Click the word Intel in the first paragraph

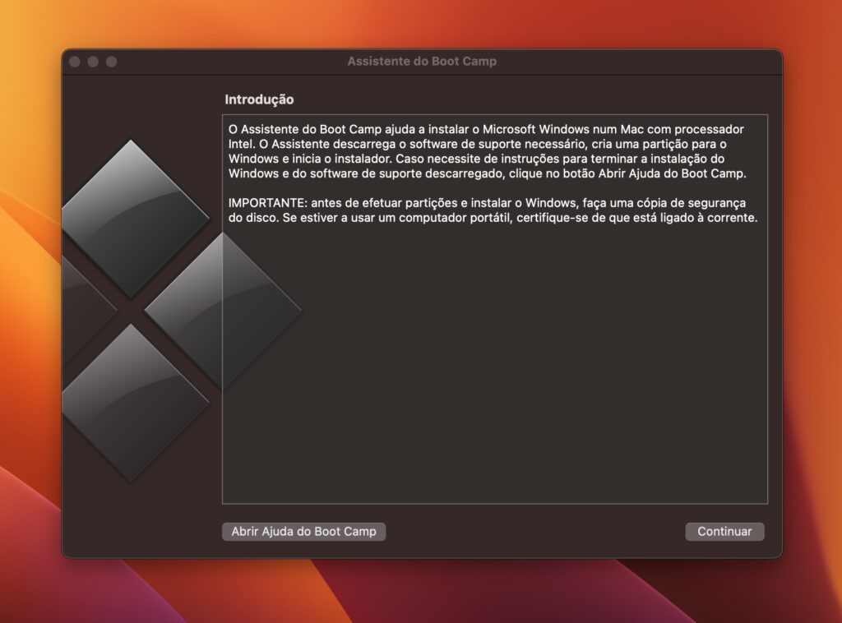pos(241,145)
